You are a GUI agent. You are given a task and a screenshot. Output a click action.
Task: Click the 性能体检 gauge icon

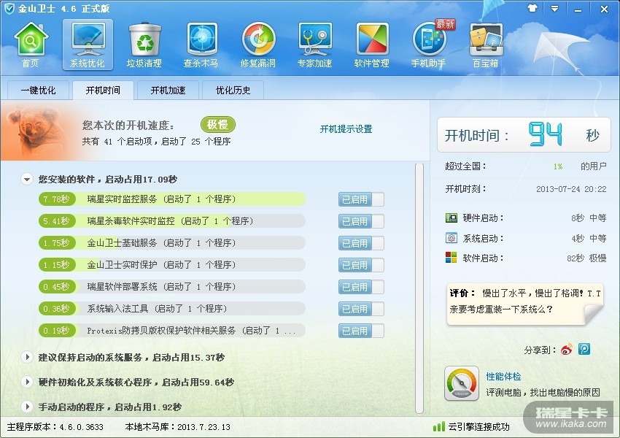[x=462, y=383]
